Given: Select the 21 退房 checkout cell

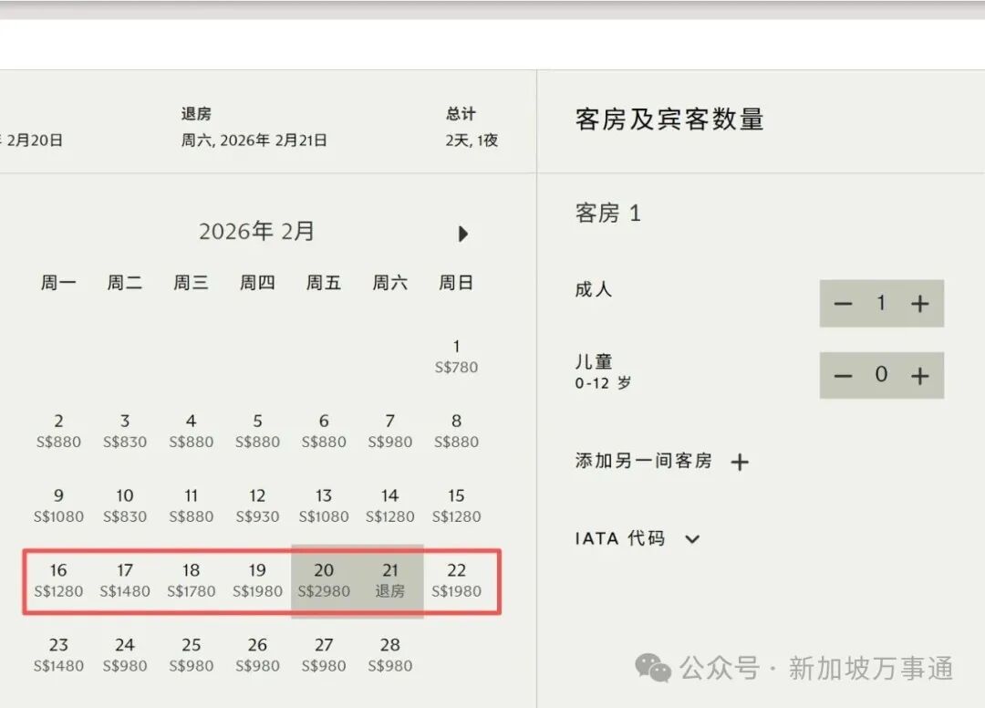Looking at the screenshot, I should click(389, 580).
